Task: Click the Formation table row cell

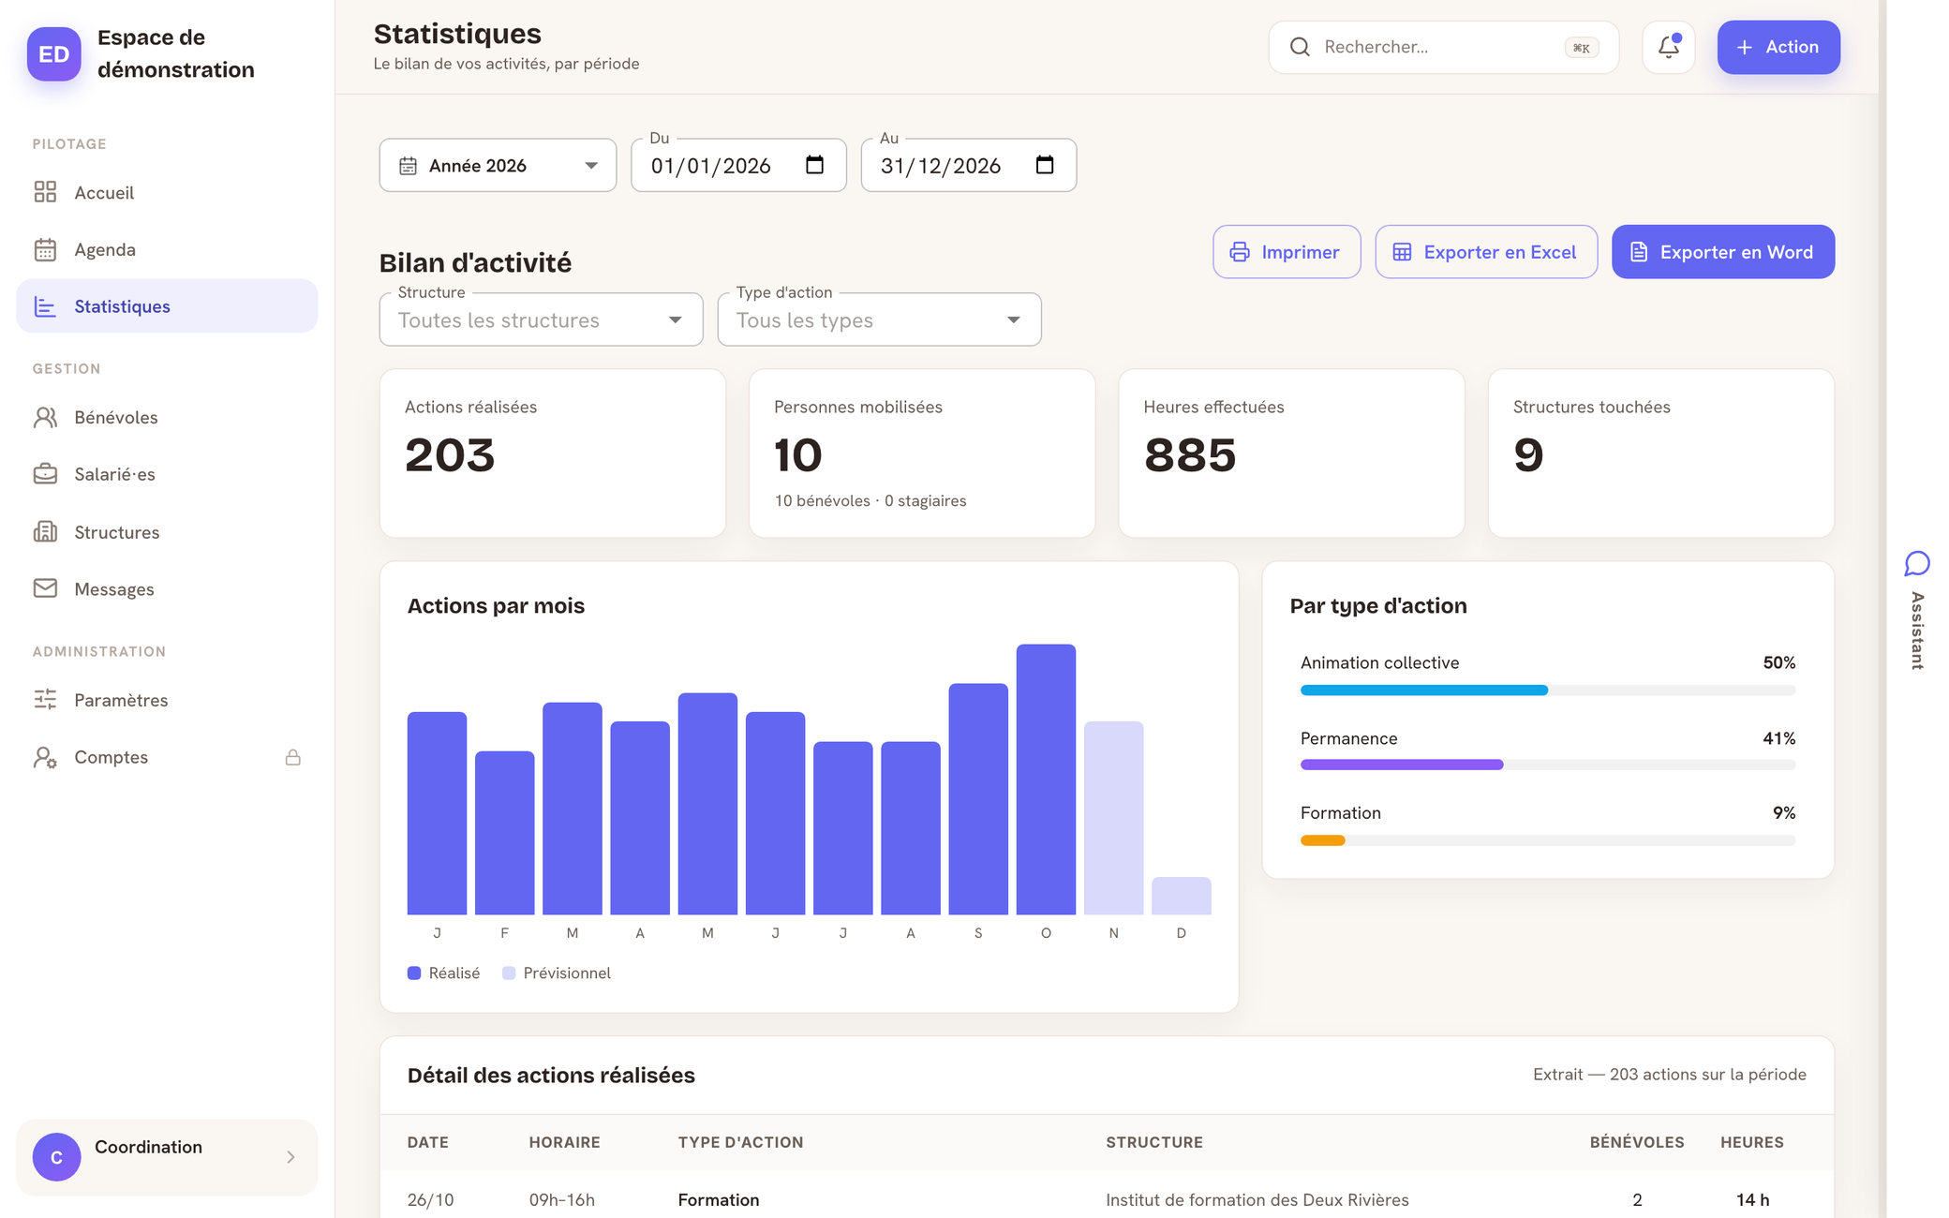Action: pos(719,1200)
